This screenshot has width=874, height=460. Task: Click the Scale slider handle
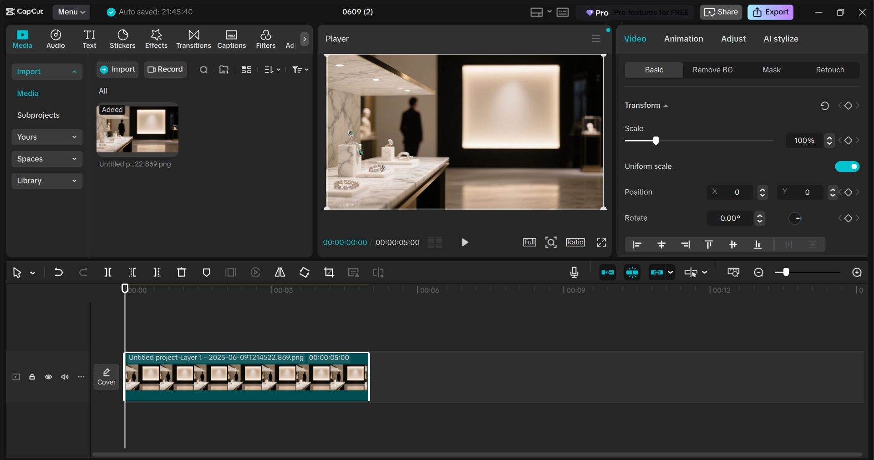coord(656,141)
